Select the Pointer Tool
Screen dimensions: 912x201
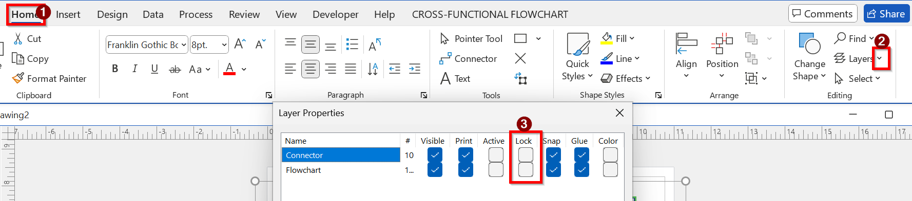[471, 38]
